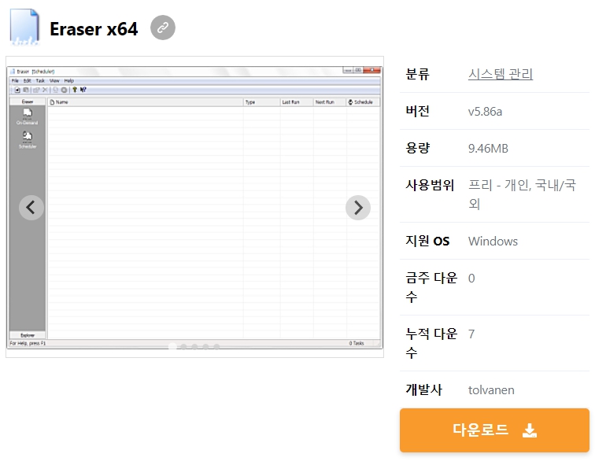The image size is (595, 465).
Task: Click the developer name tolvanen
Action: click(x=491, y=390)
